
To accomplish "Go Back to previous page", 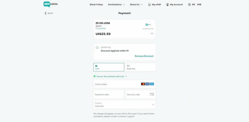I will [49, 13].
